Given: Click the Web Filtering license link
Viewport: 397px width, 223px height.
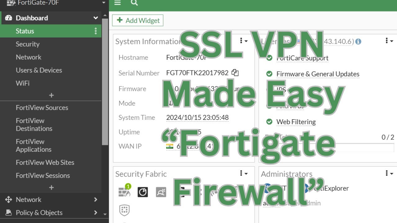Looking at the screenshot, I should pos(296,122).
